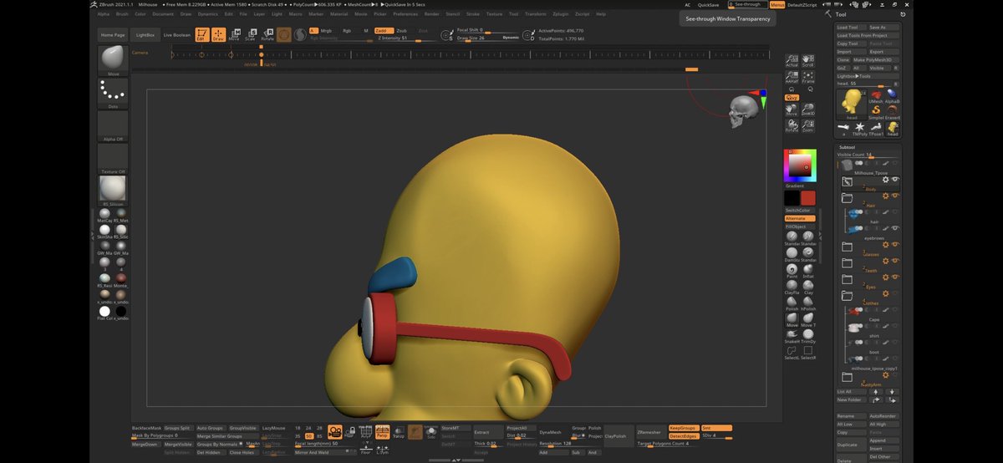
Task: Click the AAHalf view icon
Action: [x=792, y=79]
